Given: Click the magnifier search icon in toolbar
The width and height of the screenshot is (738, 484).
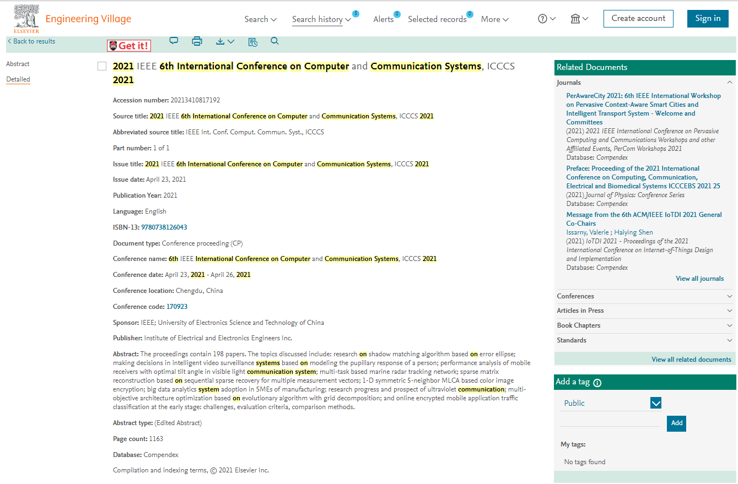Looking at the screenshot, I should pyautogui.click(x=274, y=41).
